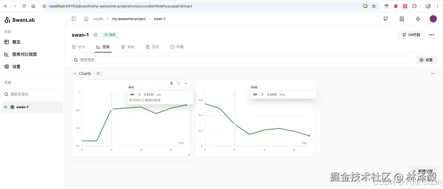Open the docs icon in header
443x189 pixels.
point(402,19)
